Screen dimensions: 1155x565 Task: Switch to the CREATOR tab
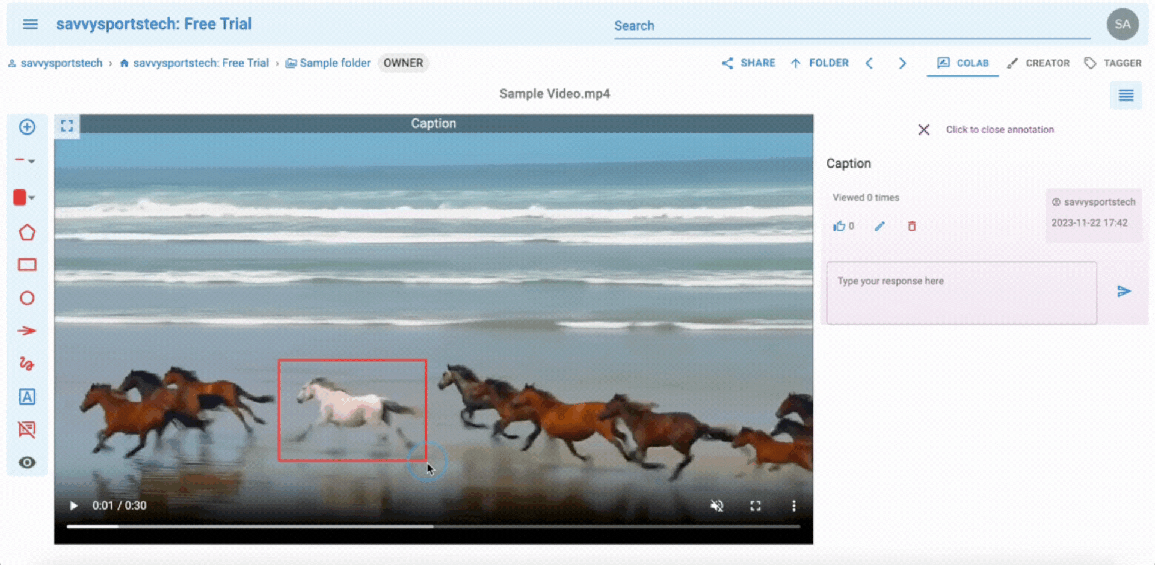pos(1038,63)
